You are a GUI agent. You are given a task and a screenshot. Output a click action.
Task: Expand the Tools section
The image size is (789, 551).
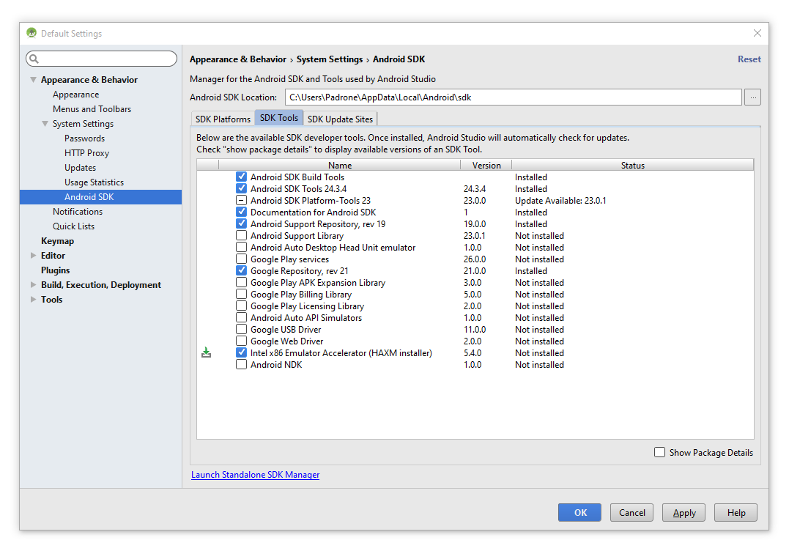(x=33, y=300)
